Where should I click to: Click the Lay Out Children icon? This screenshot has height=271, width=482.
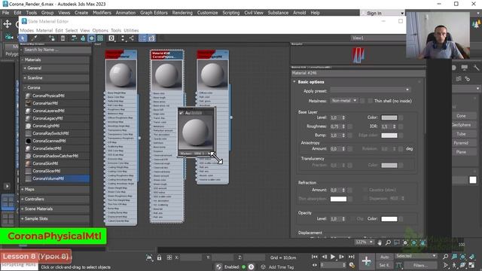[x=132, y=38]
